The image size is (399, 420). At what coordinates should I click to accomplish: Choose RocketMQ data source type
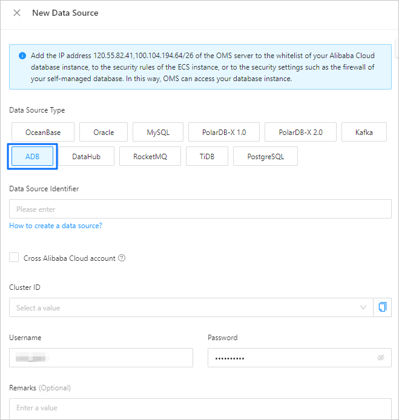(x=150, y=156)
